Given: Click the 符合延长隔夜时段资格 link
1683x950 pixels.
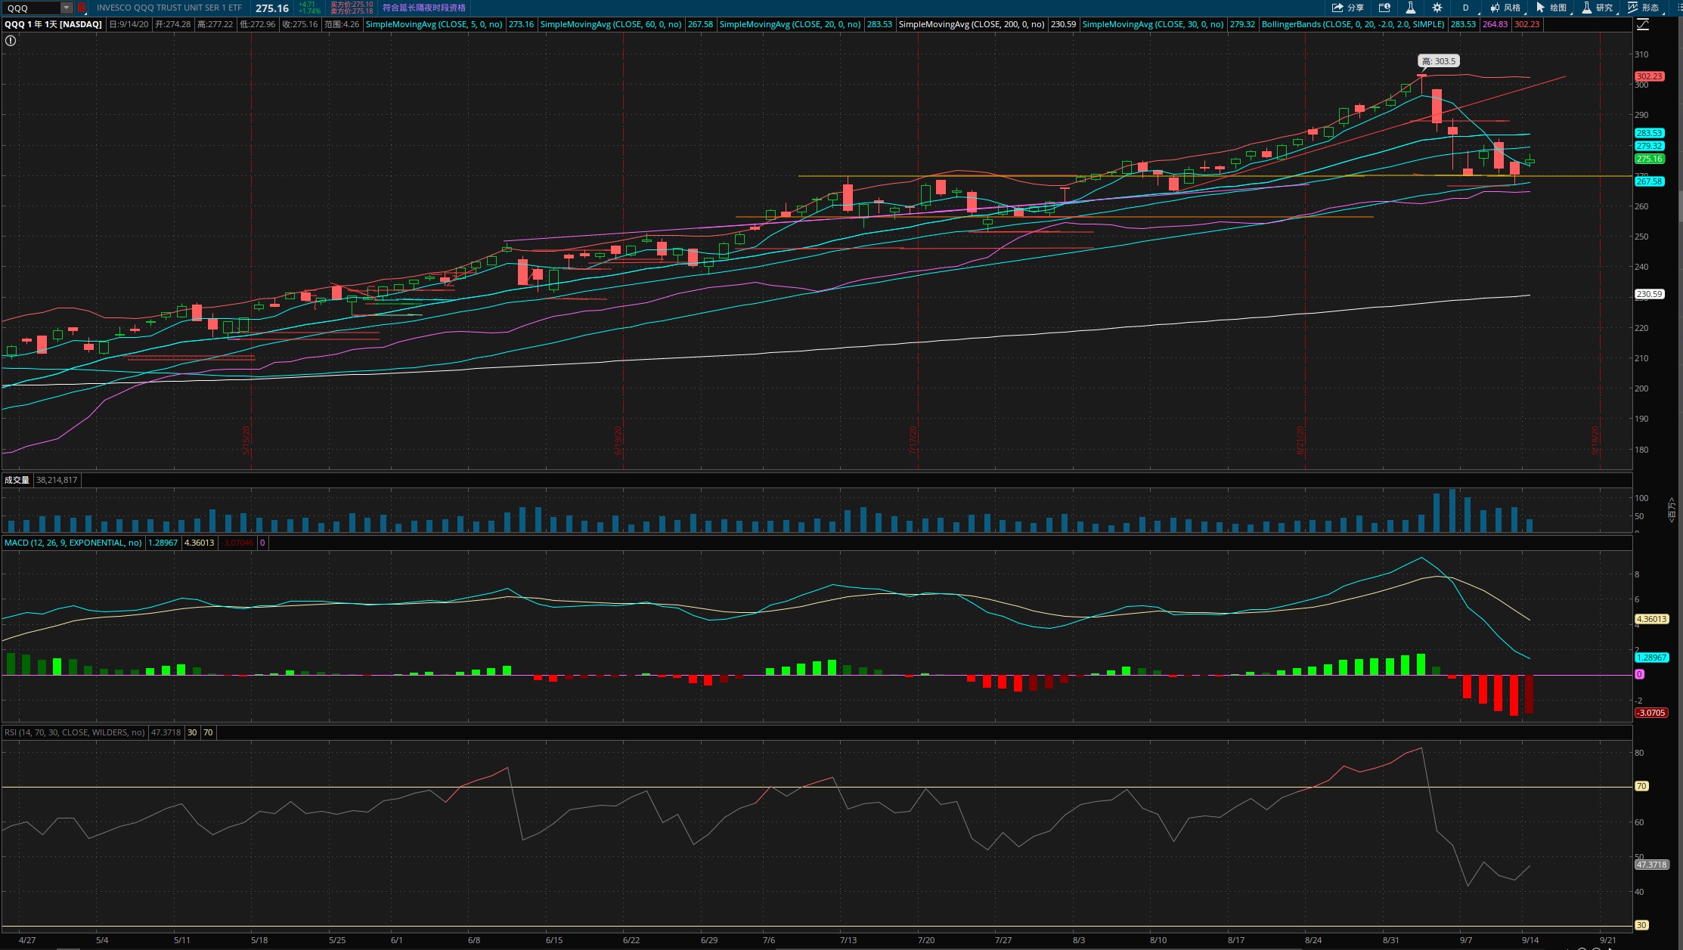Looking at the screenshot, I should 424,8.
